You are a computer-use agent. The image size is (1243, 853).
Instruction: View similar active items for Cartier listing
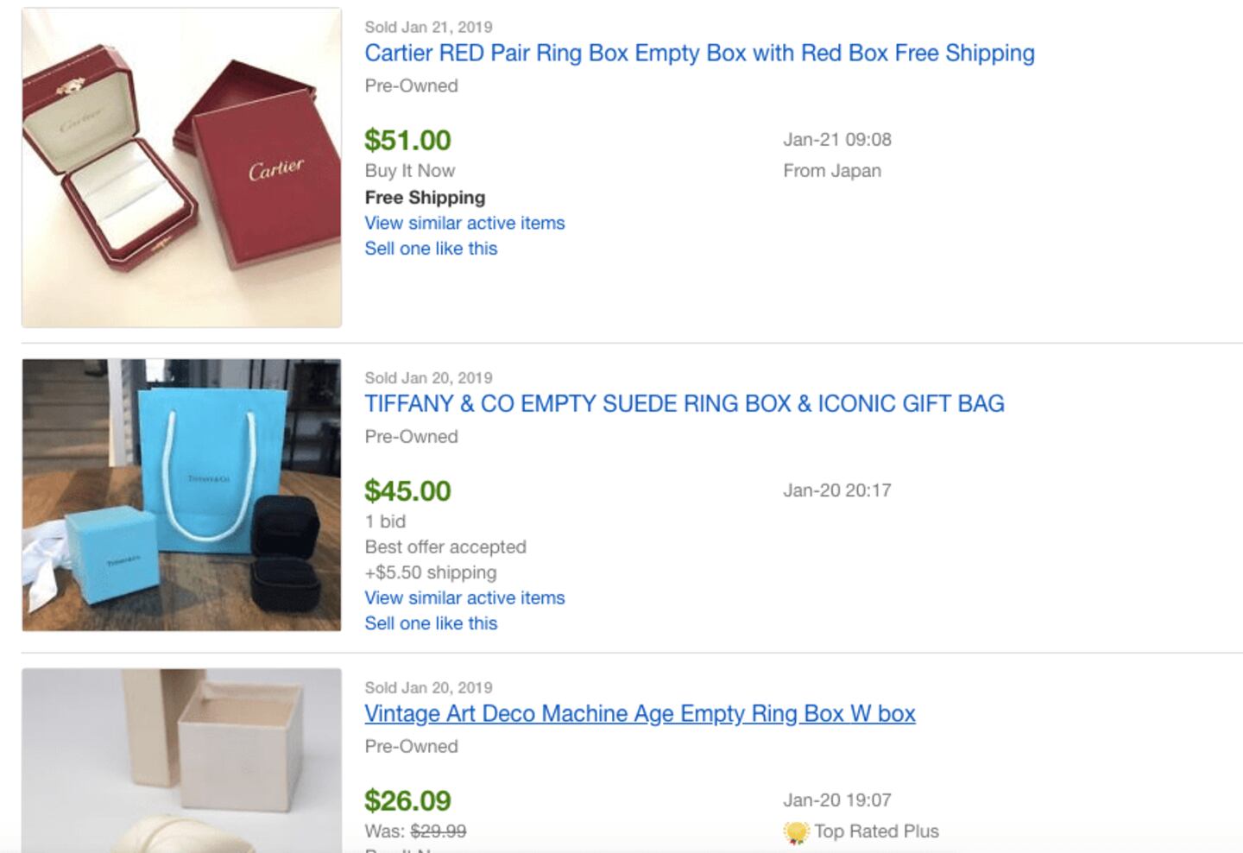[x=464, y=223]
